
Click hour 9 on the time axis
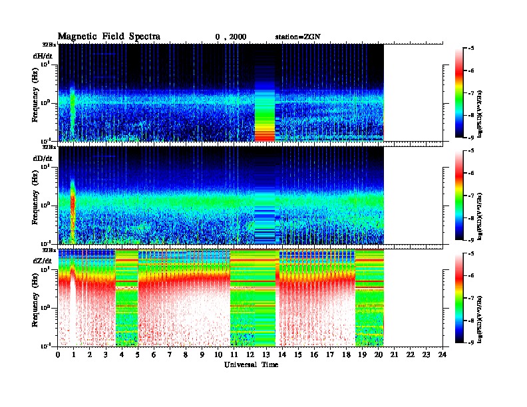(202, 354)
